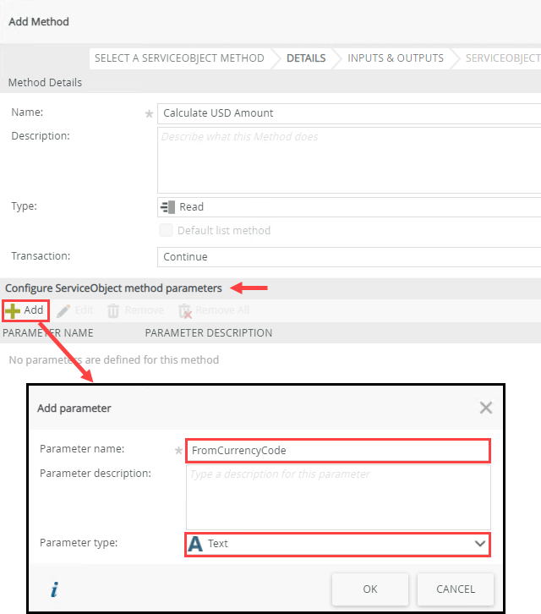Click the green plus Add icon
The height and width of the screenshot is (614, 541).
[13, 311]
